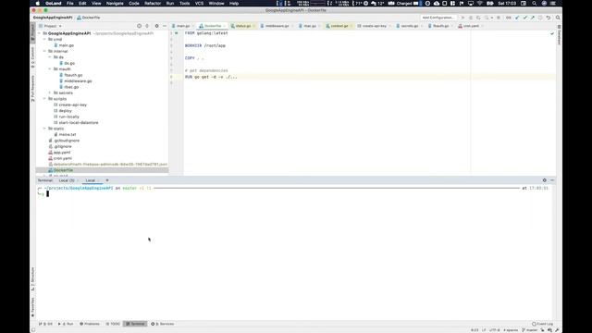Screen dimensions: 592x333
Task: Collapse the scripts folder
Action: pyautogui.click(x=45, y=99)
